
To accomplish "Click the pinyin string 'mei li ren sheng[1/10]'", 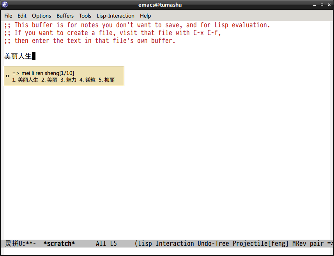I will click(x=48, y=73).
